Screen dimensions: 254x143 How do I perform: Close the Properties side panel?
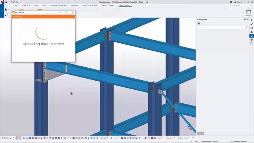click(x=248, y=19)
